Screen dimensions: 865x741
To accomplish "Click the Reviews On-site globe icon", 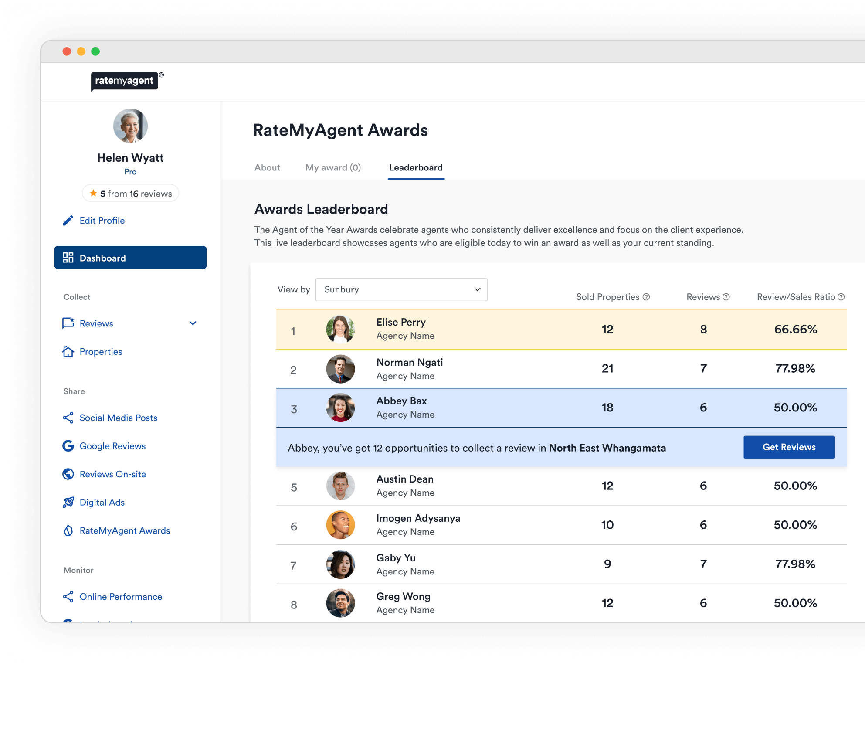I will pos(68,474).
